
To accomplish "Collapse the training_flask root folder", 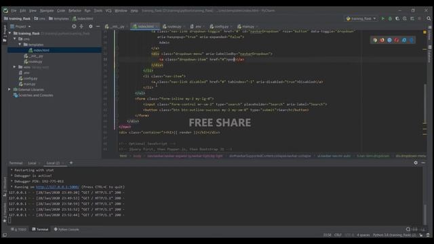I will click(10, 33).
